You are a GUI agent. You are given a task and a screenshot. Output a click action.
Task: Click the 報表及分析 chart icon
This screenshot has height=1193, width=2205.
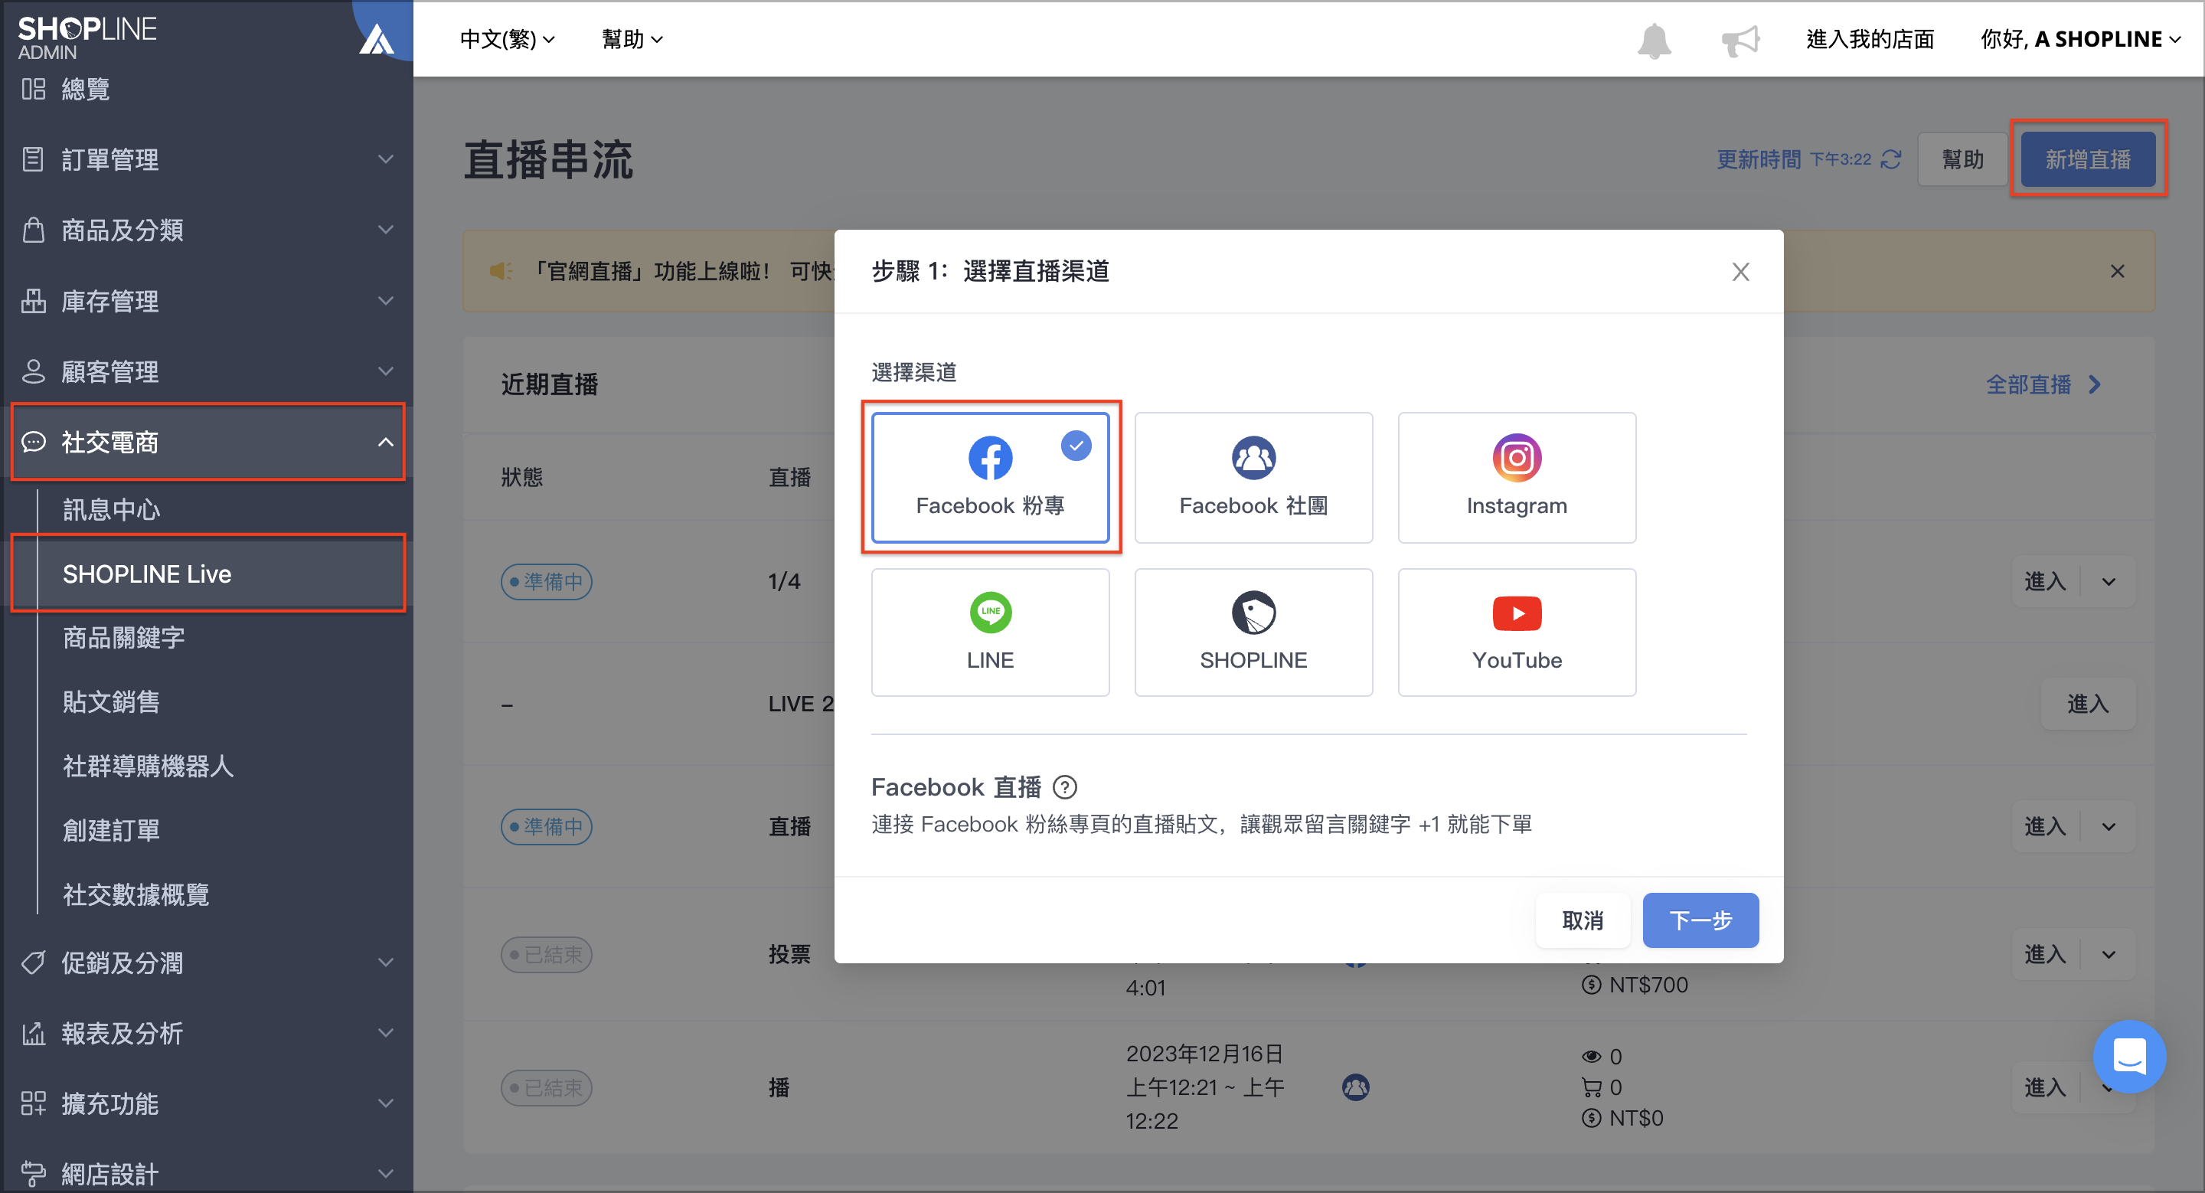(x=32, y=1033)
